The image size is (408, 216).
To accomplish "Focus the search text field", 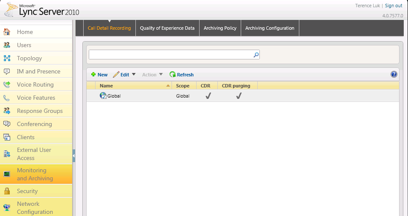I will click(174, 55).
